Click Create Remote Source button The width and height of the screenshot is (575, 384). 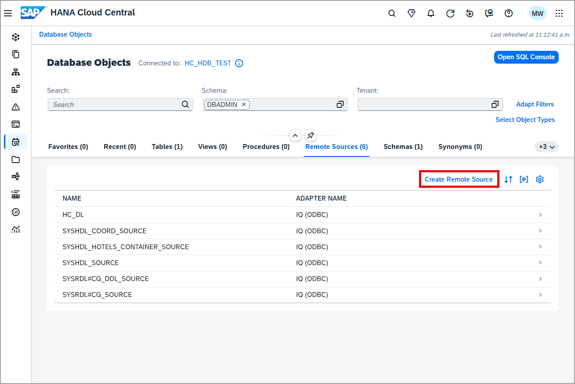(459, 179)
